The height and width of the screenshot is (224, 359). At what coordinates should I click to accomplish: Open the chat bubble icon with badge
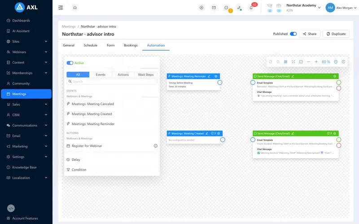coord(226,8)
